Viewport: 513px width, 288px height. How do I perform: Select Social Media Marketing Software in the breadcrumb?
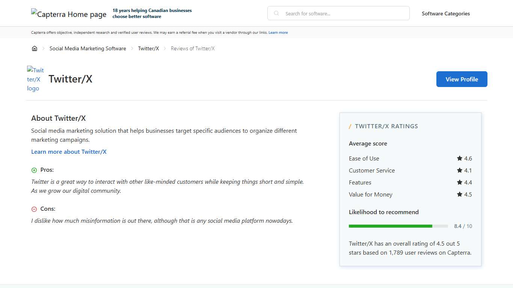88,48
